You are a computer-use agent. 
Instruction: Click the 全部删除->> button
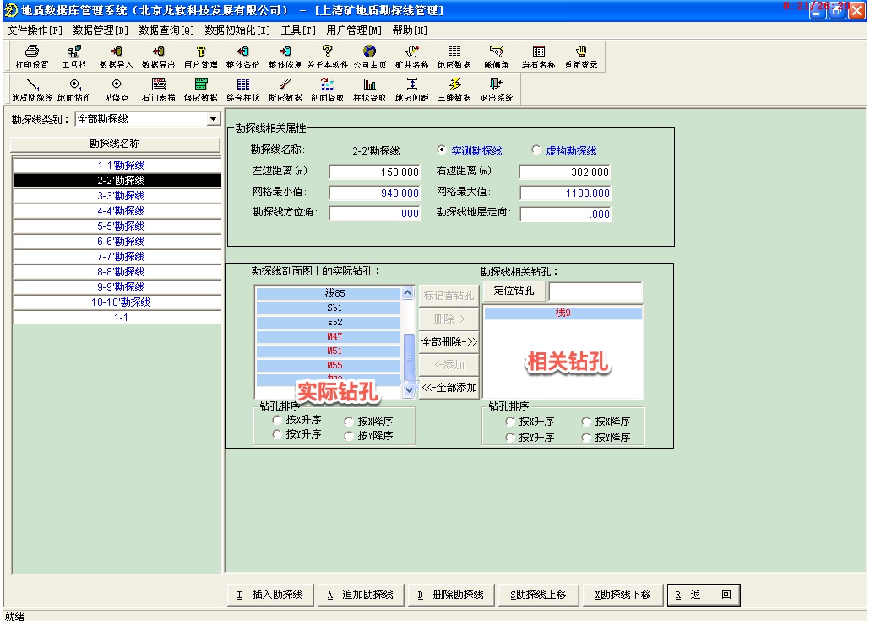(449, 342)
